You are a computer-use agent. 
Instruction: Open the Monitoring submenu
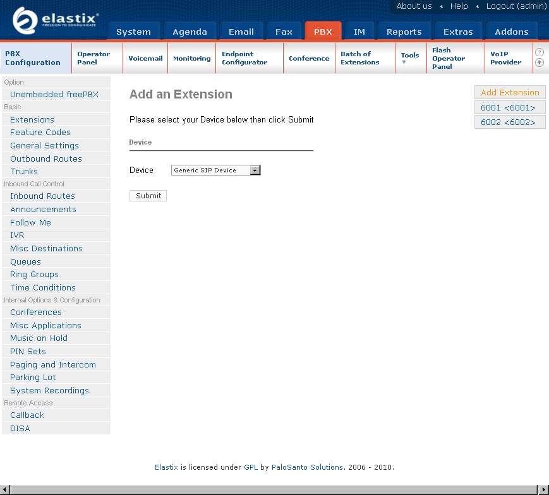coord(192,58)
